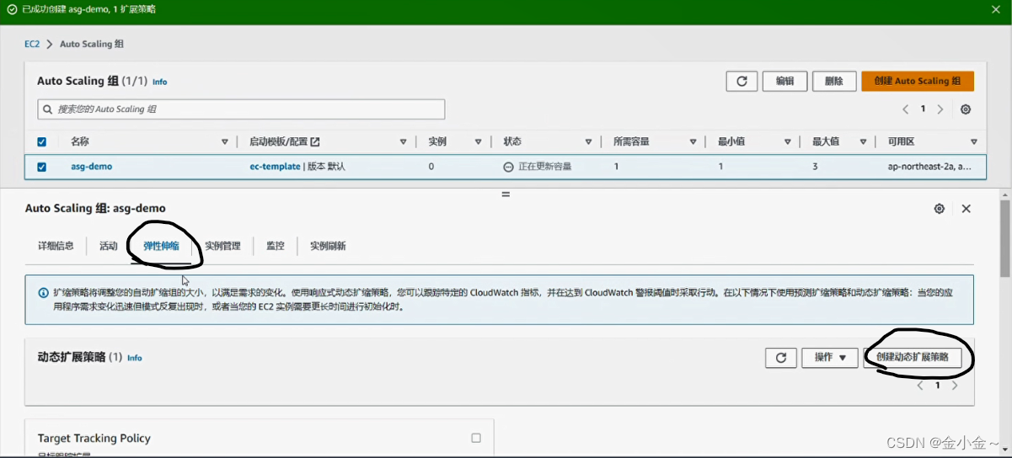Click 创建动态扩展策略 button
Screen dimensions: 1012x458
click(913, 358)
